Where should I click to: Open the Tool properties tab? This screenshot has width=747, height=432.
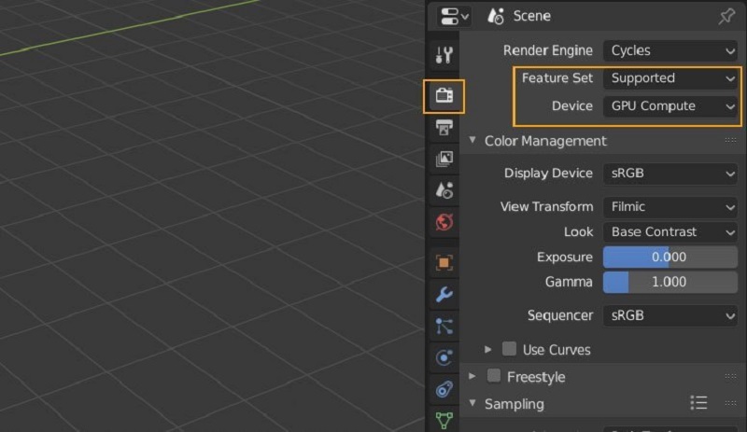(x=444, y=55)
